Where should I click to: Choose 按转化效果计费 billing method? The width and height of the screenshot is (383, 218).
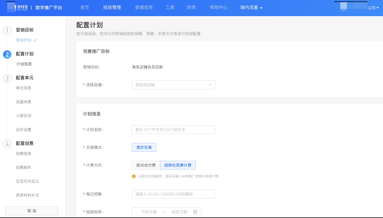[x=178, y=165]
